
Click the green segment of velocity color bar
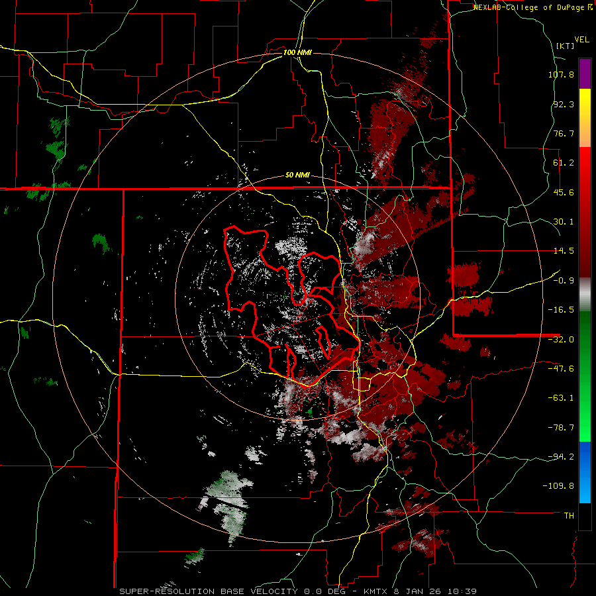click(x=585, y=376)
